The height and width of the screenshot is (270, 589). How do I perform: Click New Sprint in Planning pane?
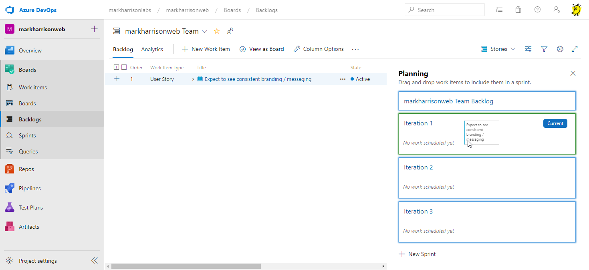point(418,254)
